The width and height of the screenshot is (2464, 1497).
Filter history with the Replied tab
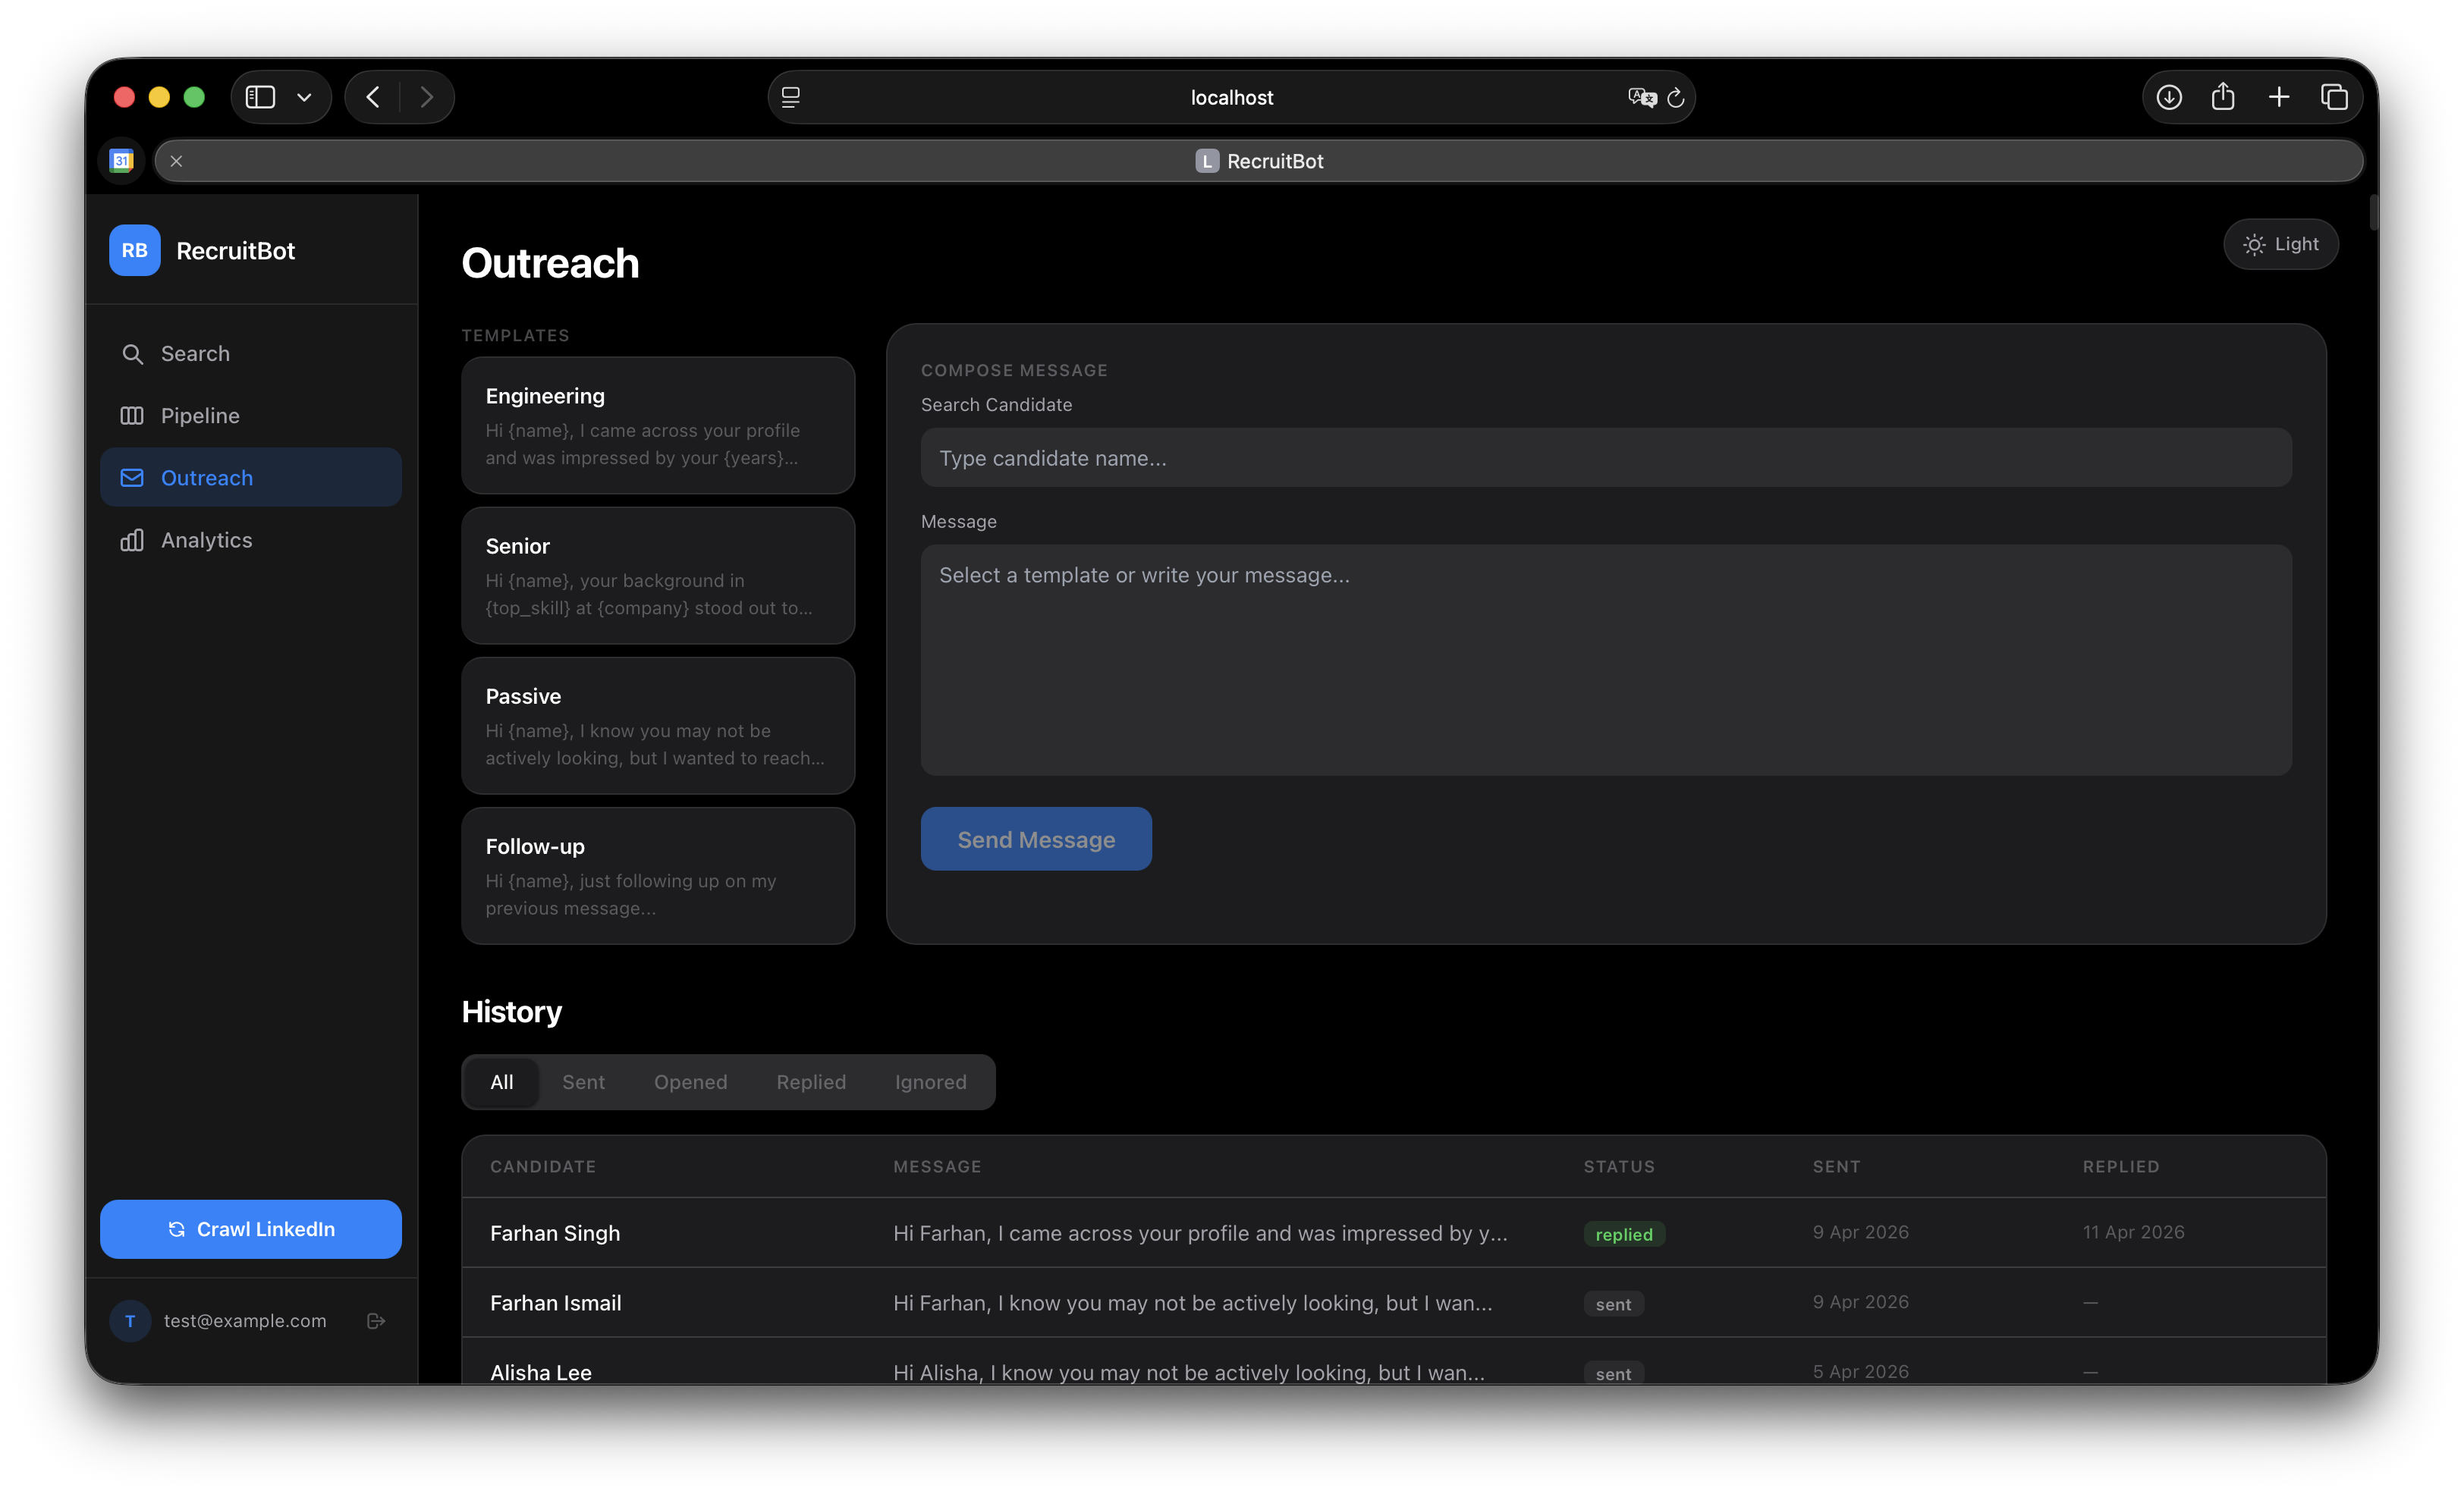(811, 1082)
